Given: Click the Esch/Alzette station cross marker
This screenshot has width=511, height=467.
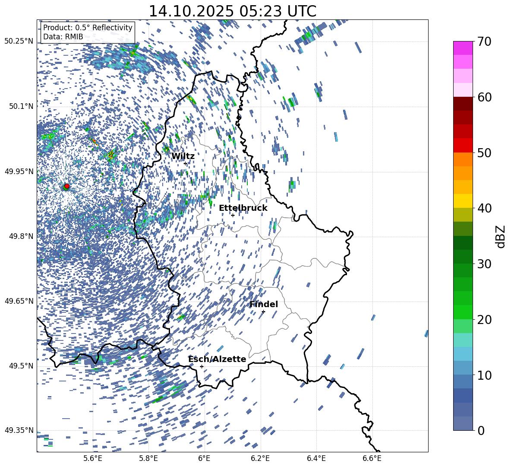Looking at the screenshot, I should coord(202,366).
